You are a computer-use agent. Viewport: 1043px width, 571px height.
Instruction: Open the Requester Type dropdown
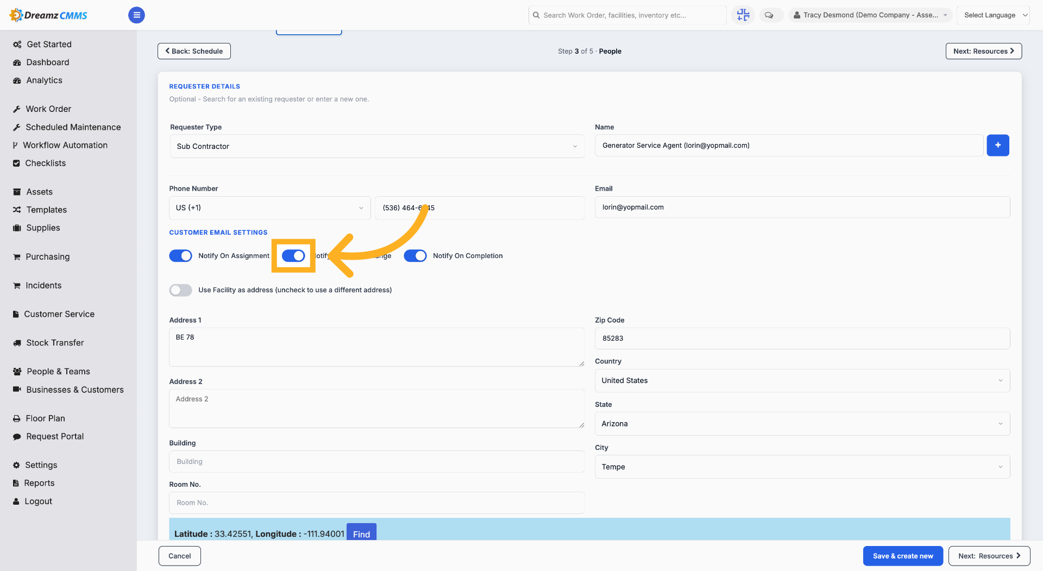click(x=377, y=146)
